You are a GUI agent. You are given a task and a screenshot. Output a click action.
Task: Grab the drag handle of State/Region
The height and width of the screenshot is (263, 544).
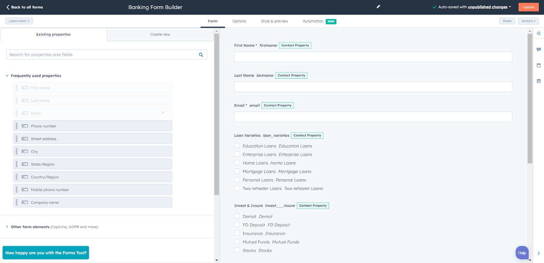pos(17,164)
